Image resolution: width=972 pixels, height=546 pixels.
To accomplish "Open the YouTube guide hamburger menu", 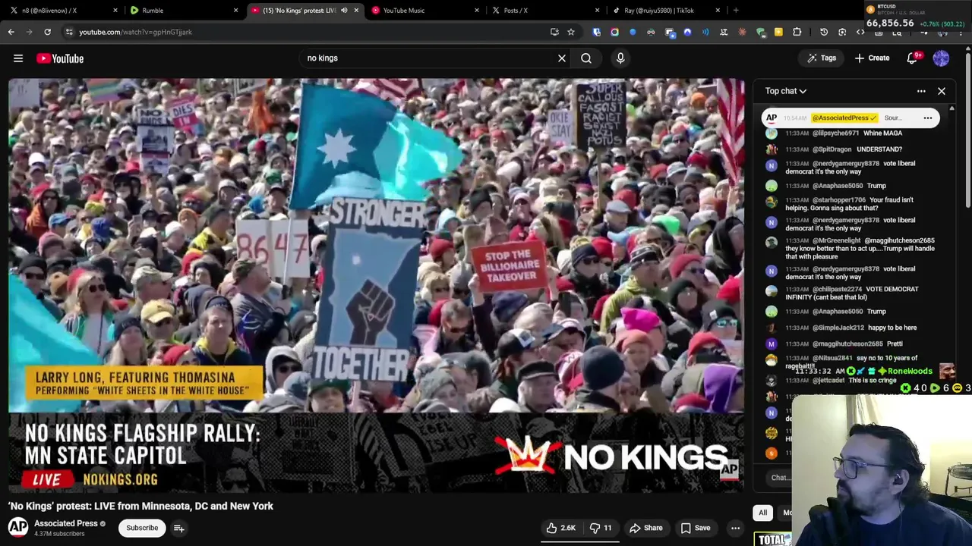I will 18,58.
